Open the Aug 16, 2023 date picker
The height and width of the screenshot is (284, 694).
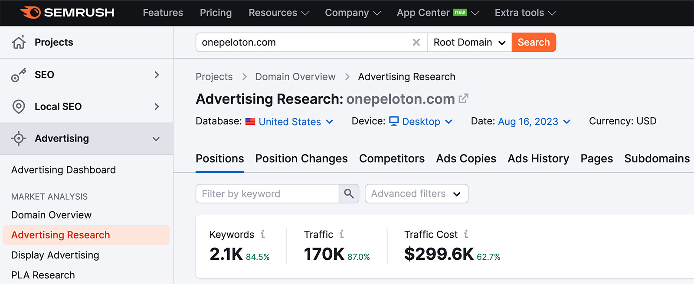tap(534, 122)
